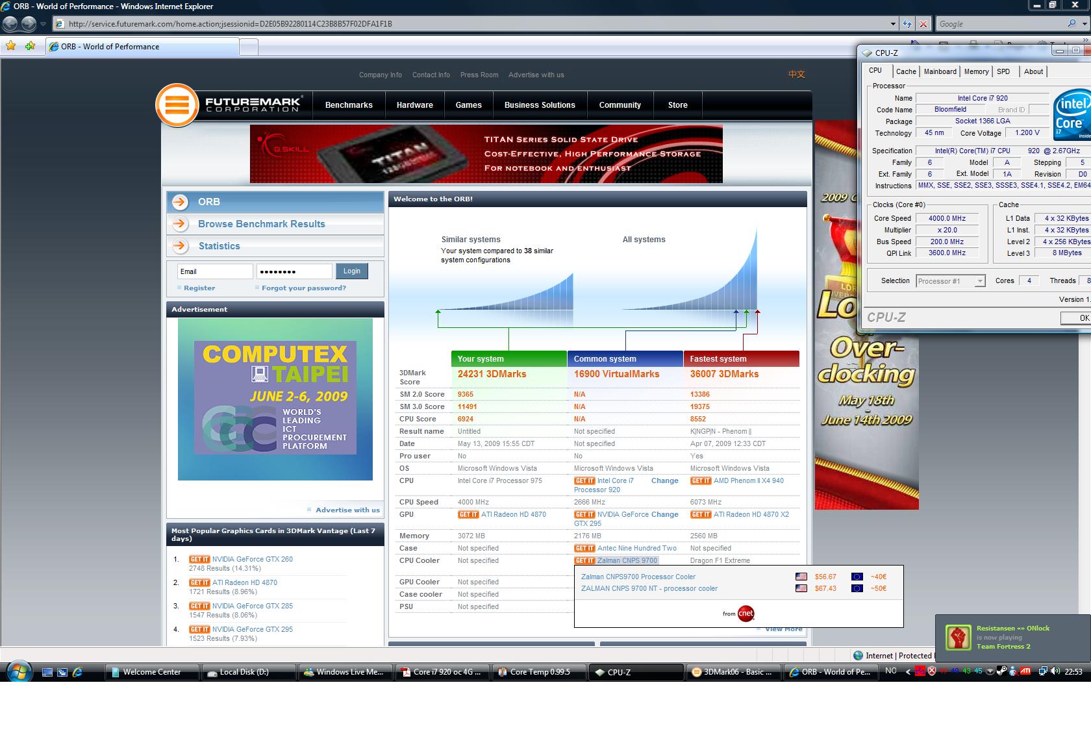This screenshot has width=1091, height=748.
Task: Click Switch between windows quick launch icon
Action: pos(62,672)
